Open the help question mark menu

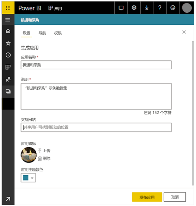[160, 8]
